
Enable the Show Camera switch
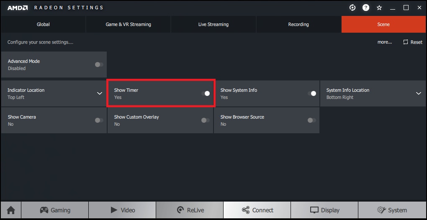(x=99, y=120)
